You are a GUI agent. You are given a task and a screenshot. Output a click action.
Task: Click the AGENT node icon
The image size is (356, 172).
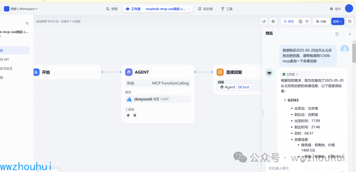[x=129, y=72]
